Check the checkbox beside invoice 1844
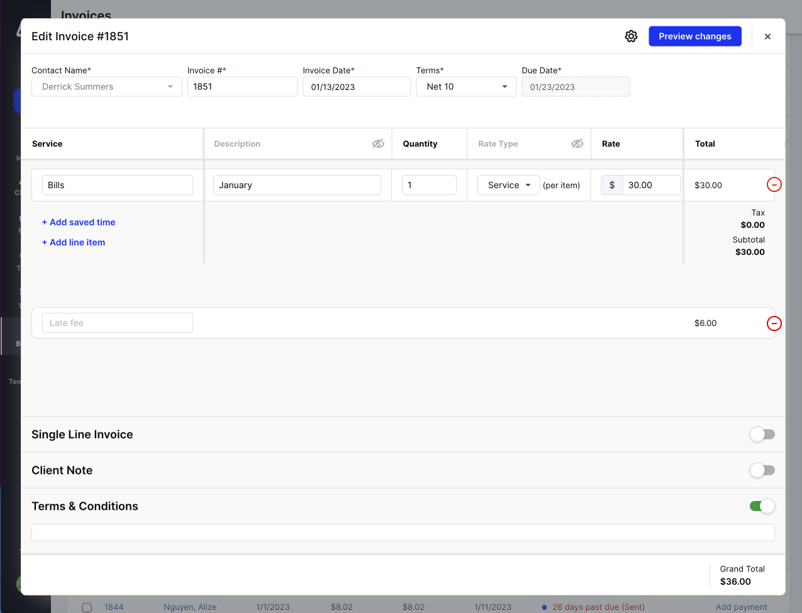802x613 pixels. click(x=86, y=607)
